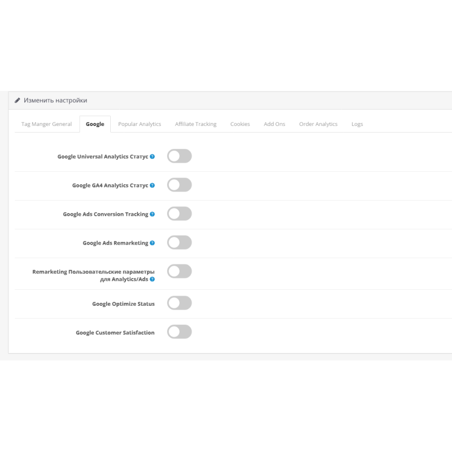Open the Add Ons tab
This screenshot has width=452, height=452.
click(x=274, y=124)
